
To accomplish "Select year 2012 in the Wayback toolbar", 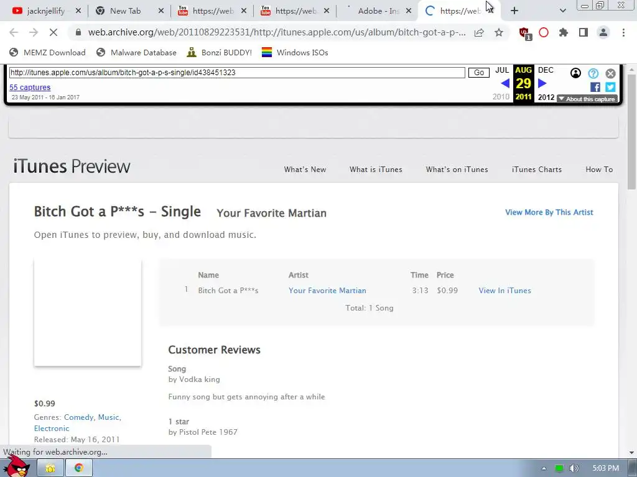I will pos(546,98).
